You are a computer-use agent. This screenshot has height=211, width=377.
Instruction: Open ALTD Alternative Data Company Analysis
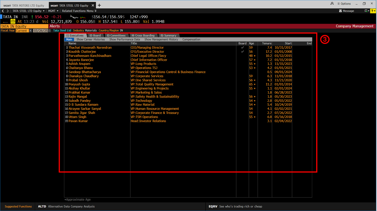point(66,207)
